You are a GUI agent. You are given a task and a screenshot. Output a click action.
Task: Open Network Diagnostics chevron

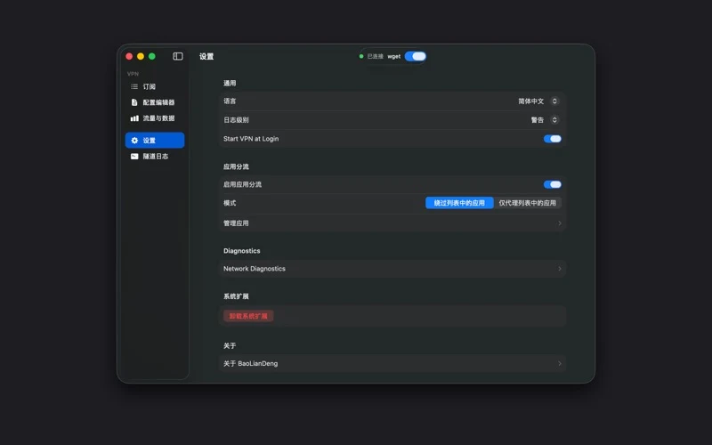560,269
